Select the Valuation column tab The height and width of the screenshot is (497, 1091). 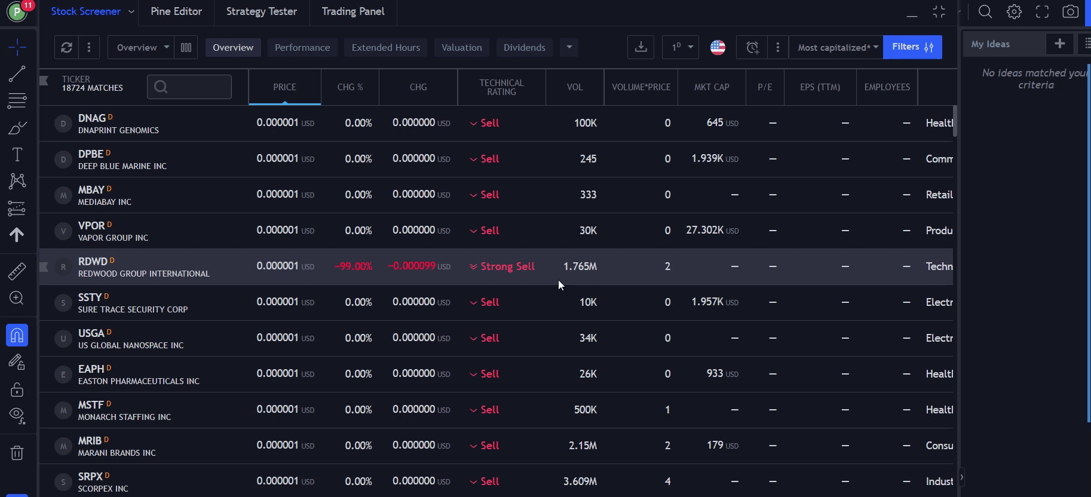462,47
